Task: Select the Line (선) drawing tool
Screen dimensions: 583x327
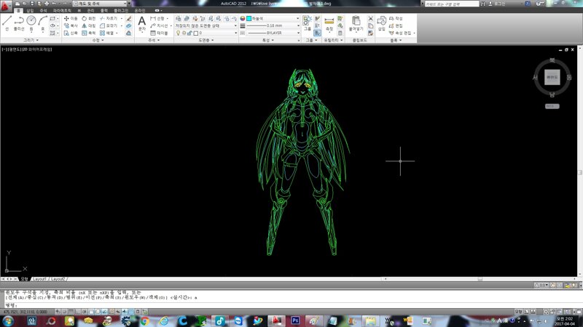Action: point(7,23)
